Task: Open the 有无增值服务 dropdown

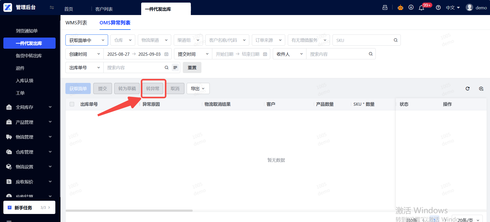Action: [309, 40]
